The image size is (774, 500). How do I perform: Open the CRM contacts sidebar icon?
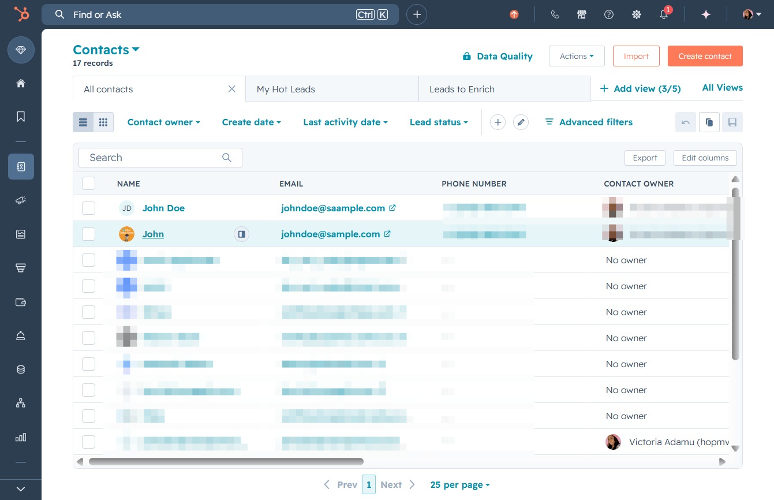21,167
